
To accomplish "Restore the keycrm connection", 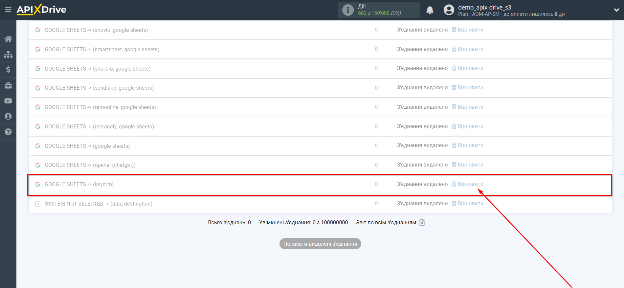I will click(x=468, y=184).
